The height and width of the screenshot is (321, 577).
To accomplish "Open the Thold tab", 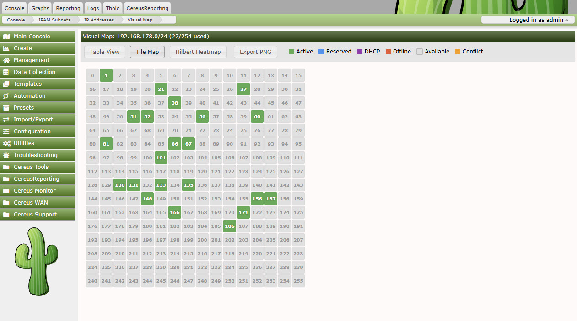I will (x=113, y=8).
